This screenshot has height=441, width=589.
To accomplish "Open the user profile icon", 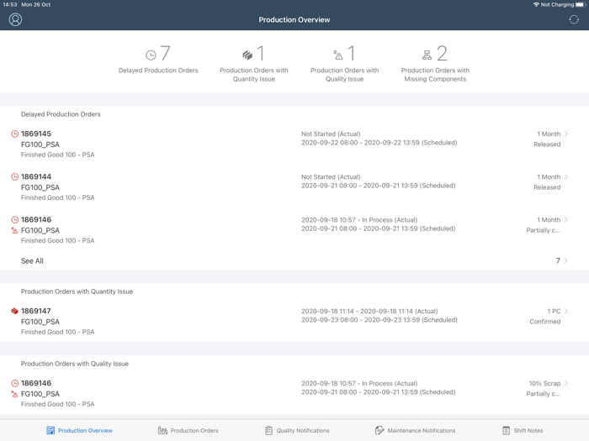I will tap(15, 19).
